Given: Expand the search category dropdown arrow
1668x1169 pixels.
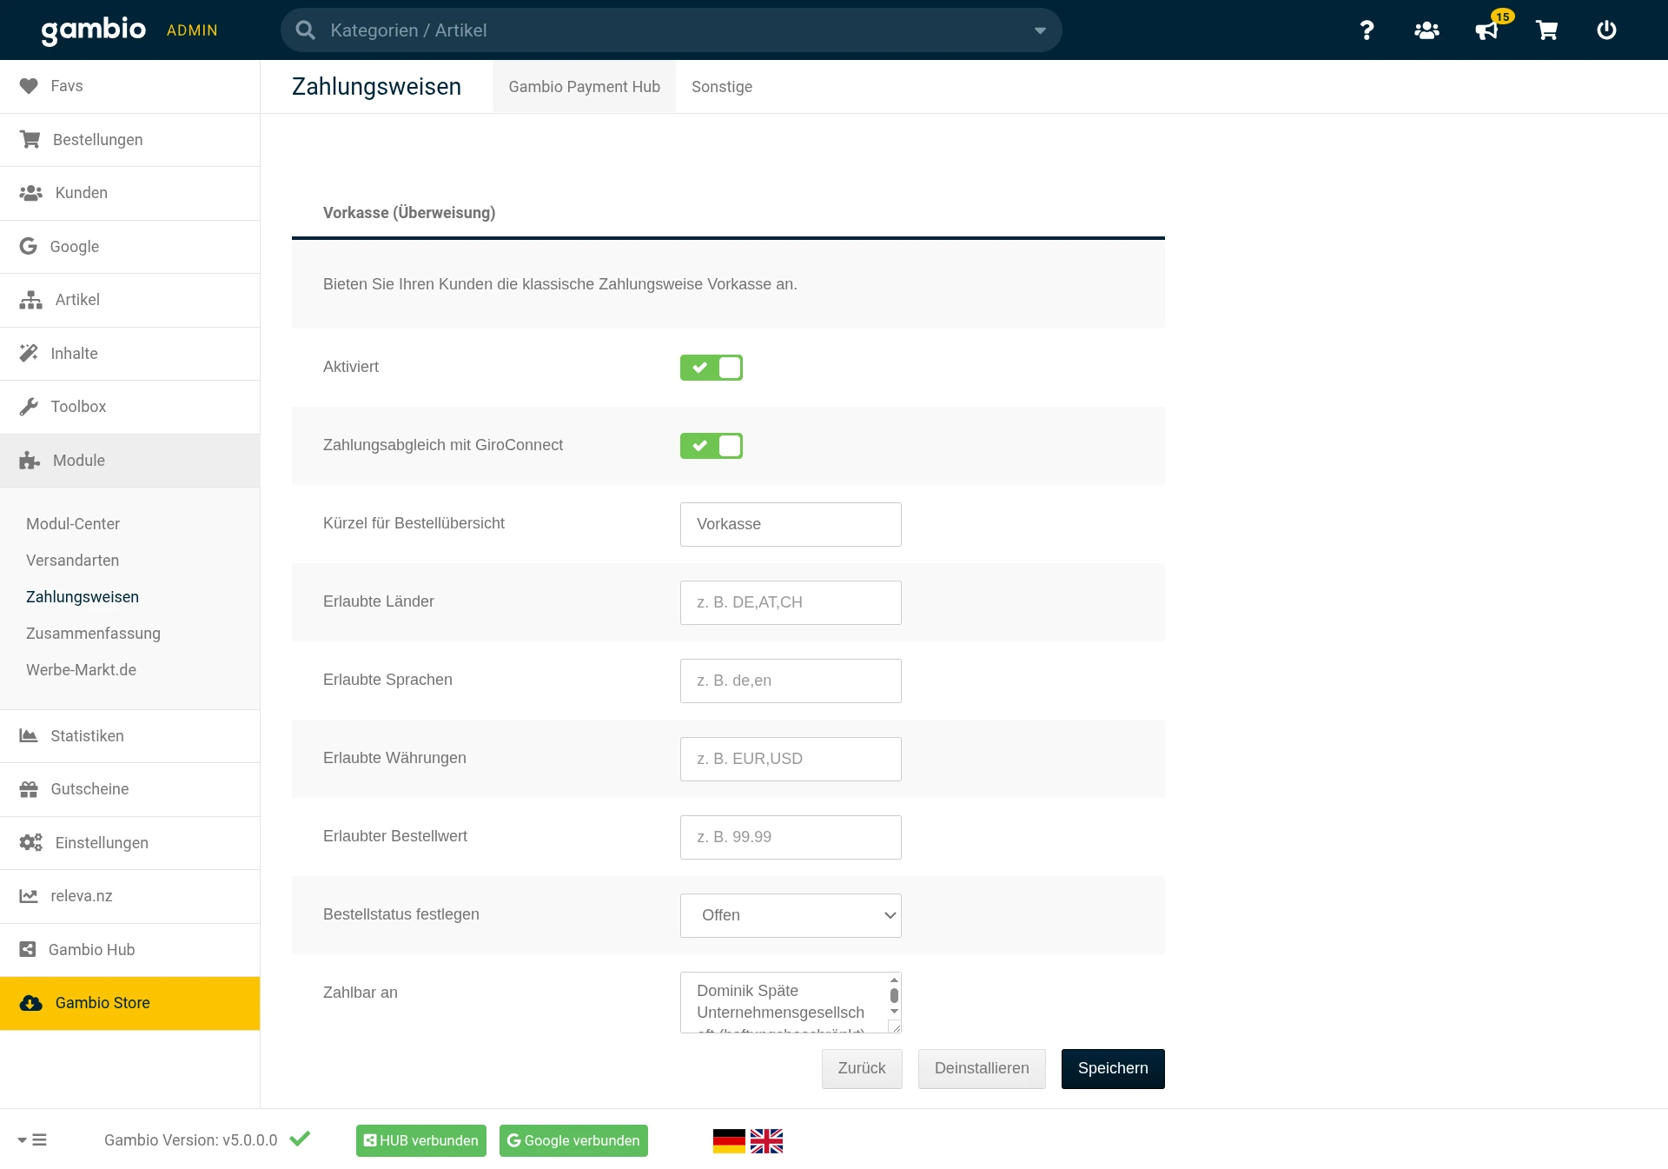Looking at the screenshot, I should (1040, 30).
